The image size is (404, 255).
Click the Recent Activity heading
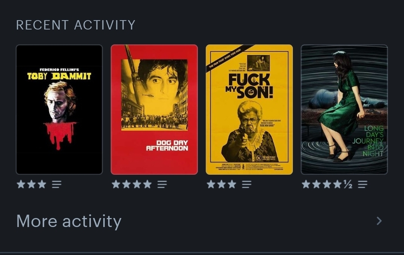76,25
